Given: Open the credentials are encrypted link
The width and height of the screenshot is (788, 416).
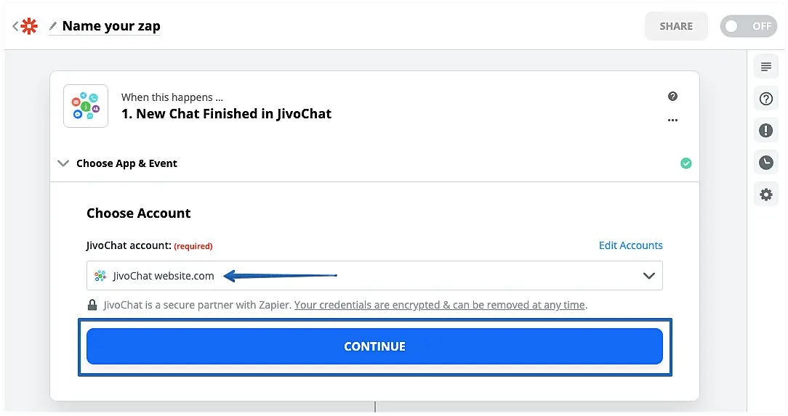Looking at the screenshot, I should (440, 305).
